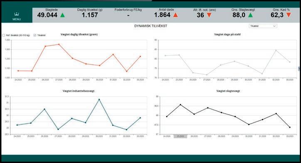Open the MENU crown icon
This screenshot has width=301, height=163.
pos(17,14)
